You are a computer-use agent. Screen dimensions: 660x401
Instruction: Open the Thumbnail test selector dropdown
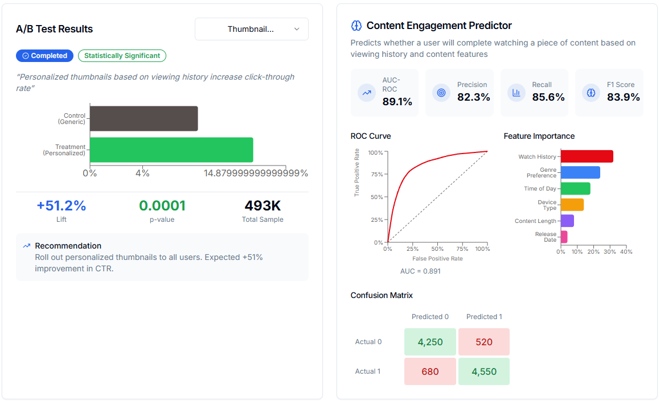(251, 28)
